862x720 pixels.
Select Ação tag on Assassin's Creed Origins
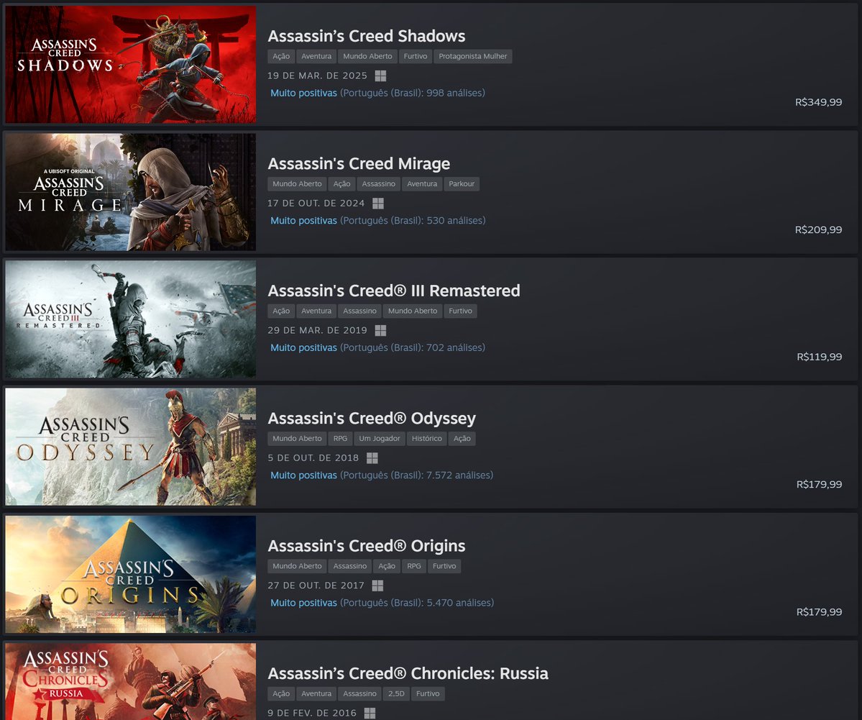pyautogui.click(x=387, y=566)
